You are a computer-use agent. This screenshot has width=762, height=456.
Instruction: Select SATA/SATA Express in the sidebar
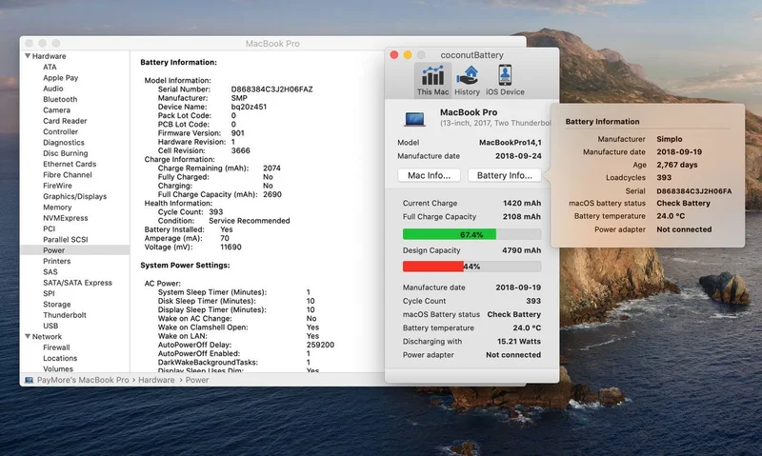coord(77,283)
